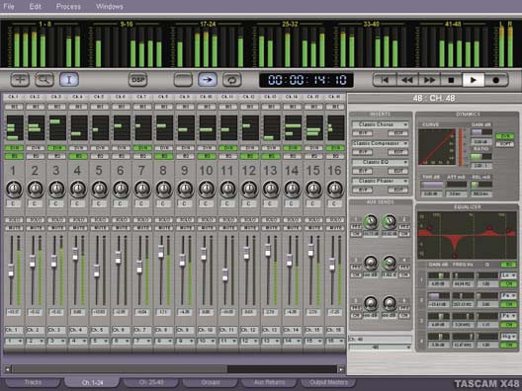
Task: Click EDIT for Classic Chorus insert
Action: [398, 133]
